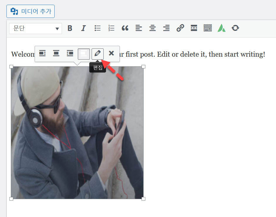Apply blockquote formatting

point(125,28)
